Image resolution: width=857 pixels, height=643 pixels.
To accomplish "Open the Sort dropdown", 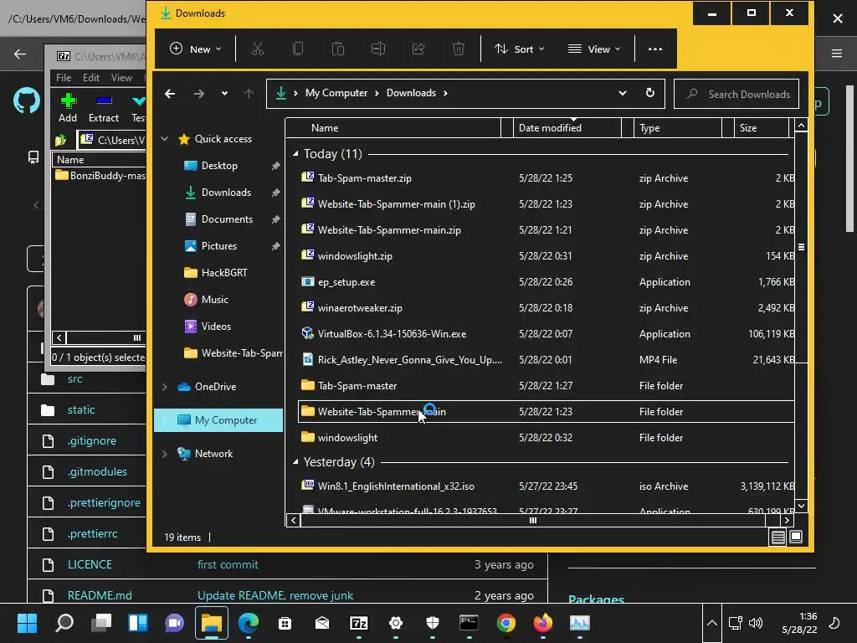I will [519, 49].
